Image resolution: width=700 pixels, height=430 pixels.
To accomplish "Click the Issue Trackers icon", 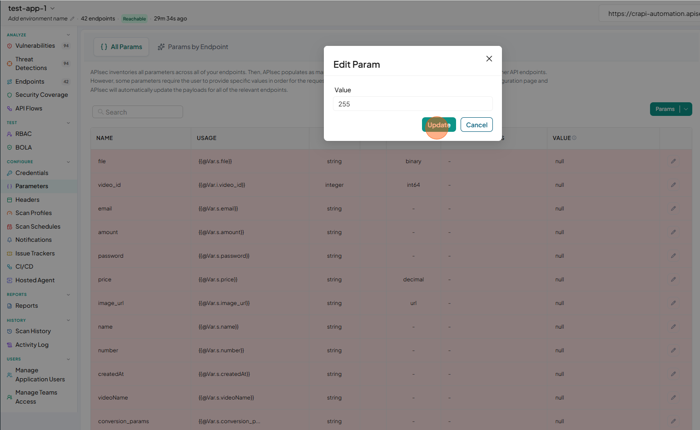I will 10,254.
